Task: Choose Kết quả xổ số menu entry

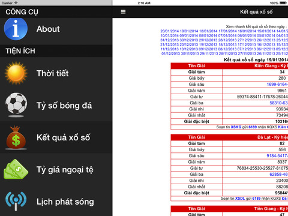Action: click(x=64, y=137)
